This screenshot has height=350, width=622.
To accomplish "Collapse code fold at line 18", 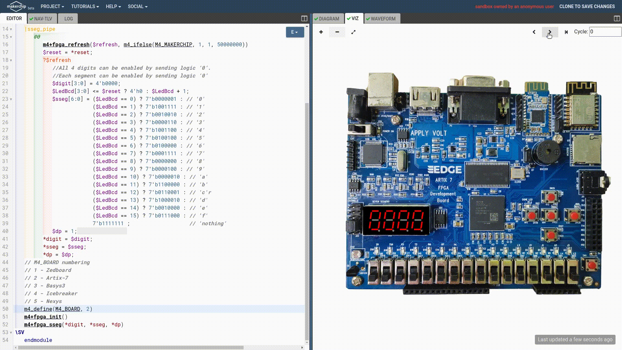I will click(x=11, y=60).
